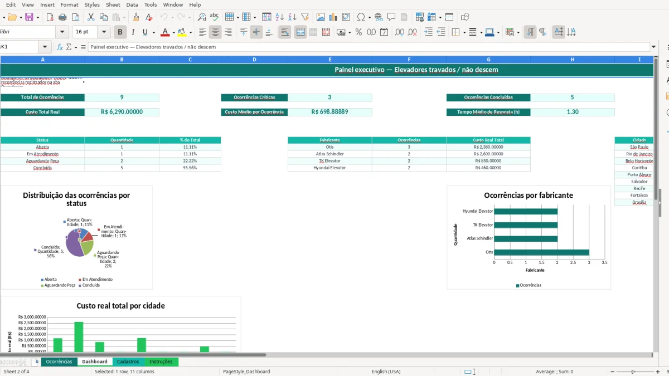Expand the formula bar

653,47
